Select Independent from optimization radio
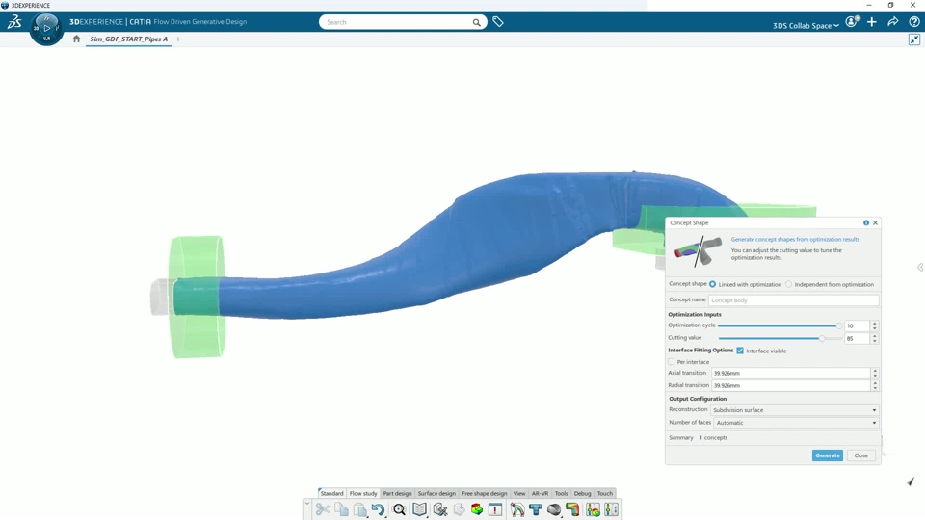Screen dimensions: 925x520 [789, 284]
